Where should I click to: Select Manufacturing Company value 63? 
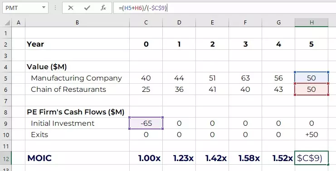click(x=245, y=78)
